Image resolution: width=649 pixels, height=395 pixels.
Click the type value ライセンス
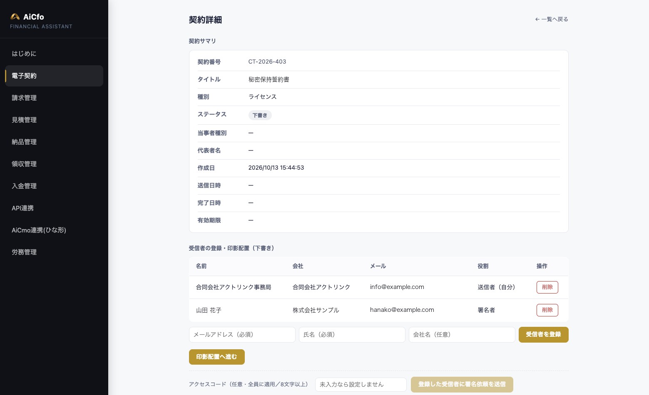[x=263, y=97]
